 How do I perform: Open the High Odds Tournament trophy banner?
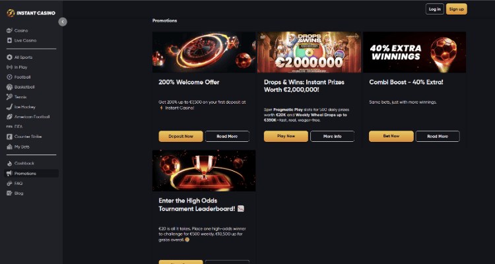pyautogui.click(x=204, y=170)
